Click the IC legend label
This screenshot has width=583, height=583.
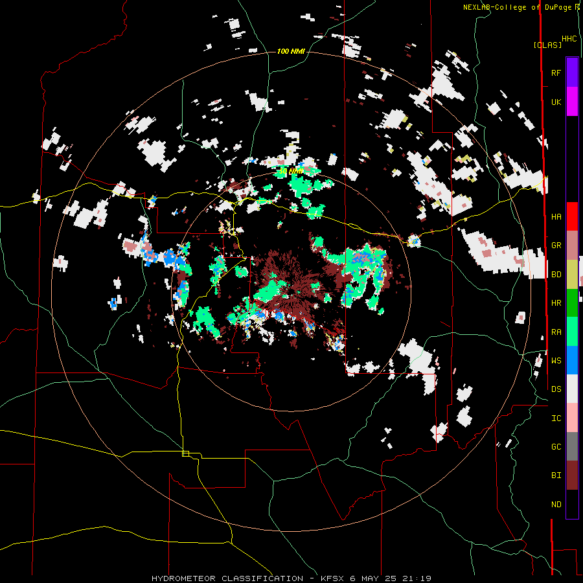tap(556, 418)
